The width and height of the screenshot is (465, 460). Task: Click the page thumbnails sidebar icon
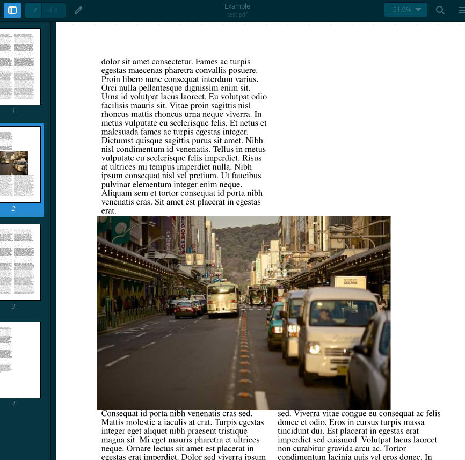tap(12, 10)
